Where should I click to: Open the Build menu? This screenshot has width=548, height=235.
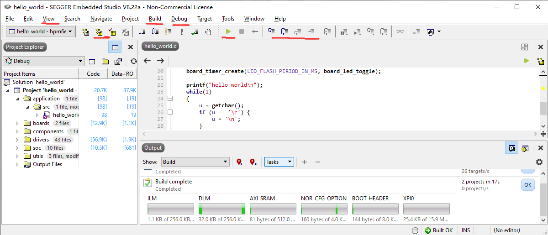tap(155, 19)
